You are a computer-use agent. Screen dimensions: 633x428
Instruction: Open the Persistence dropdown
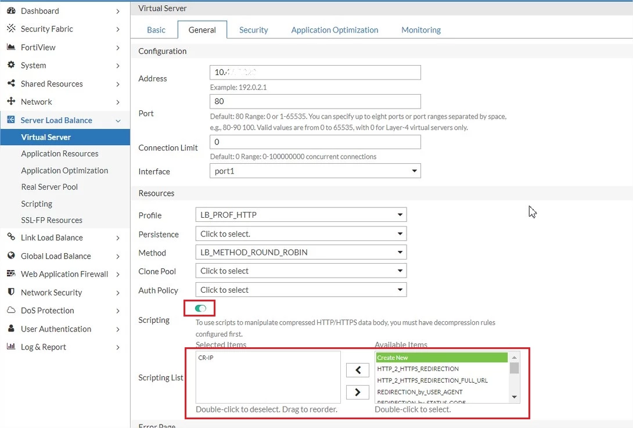301,234
